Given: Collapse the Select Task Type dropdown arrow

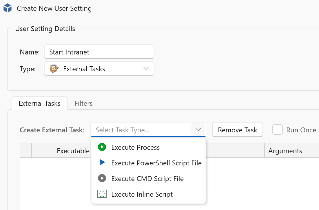Looking at the screenshot, I should coord(198,130).
